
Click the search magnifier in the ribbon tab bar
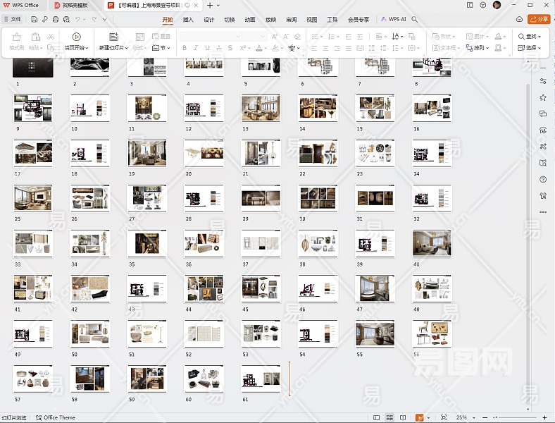tap(415, 20)
